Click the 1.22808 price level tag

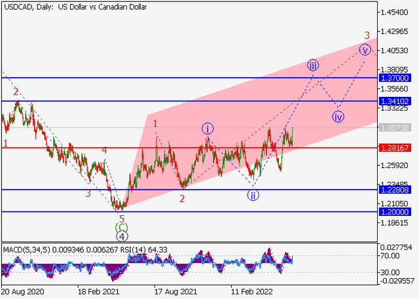pyautogui.click(x=395, y=190)
